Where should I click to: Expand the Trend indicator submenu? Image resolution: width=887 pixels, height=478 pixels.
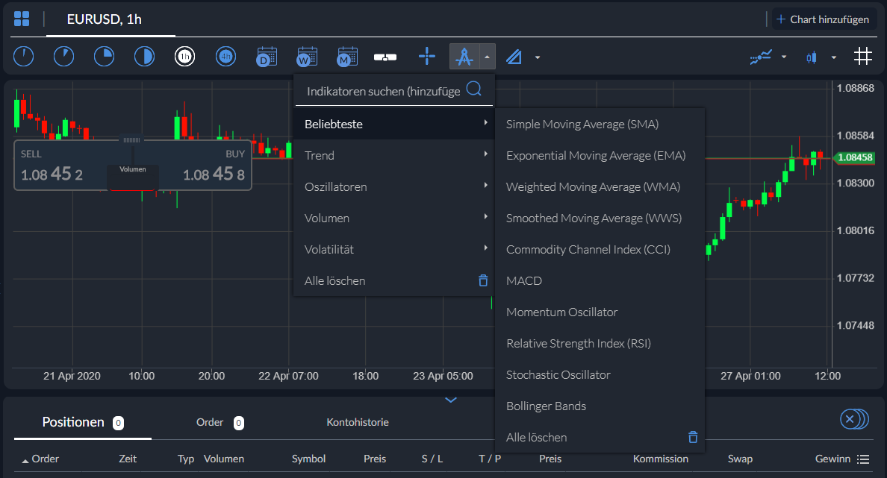pos(394,155)
